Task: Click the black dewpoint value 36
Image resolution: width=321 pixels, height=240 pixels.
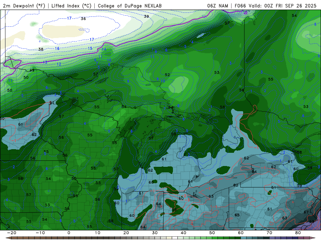Action: 83,19
